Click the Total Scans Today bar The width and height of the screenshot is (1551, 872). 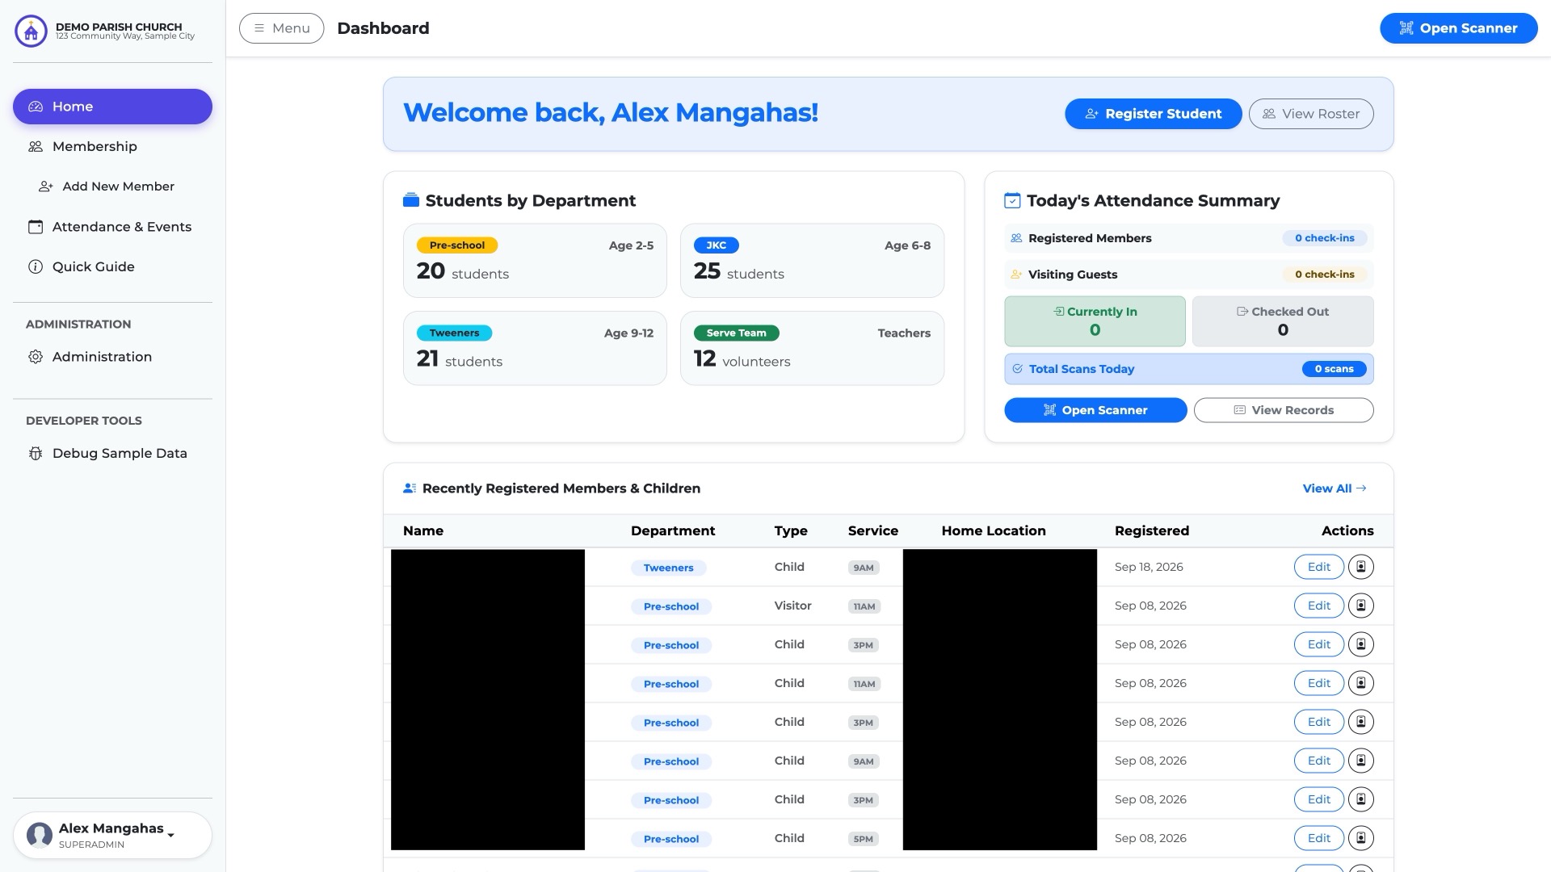click(x=1188, y=369)
